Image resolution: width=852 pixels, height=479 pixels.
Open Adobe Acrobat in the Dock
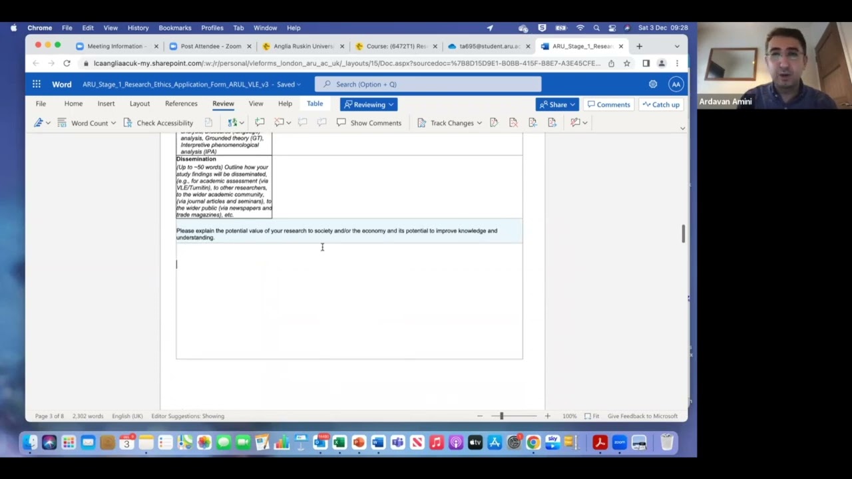coord(600,442)
